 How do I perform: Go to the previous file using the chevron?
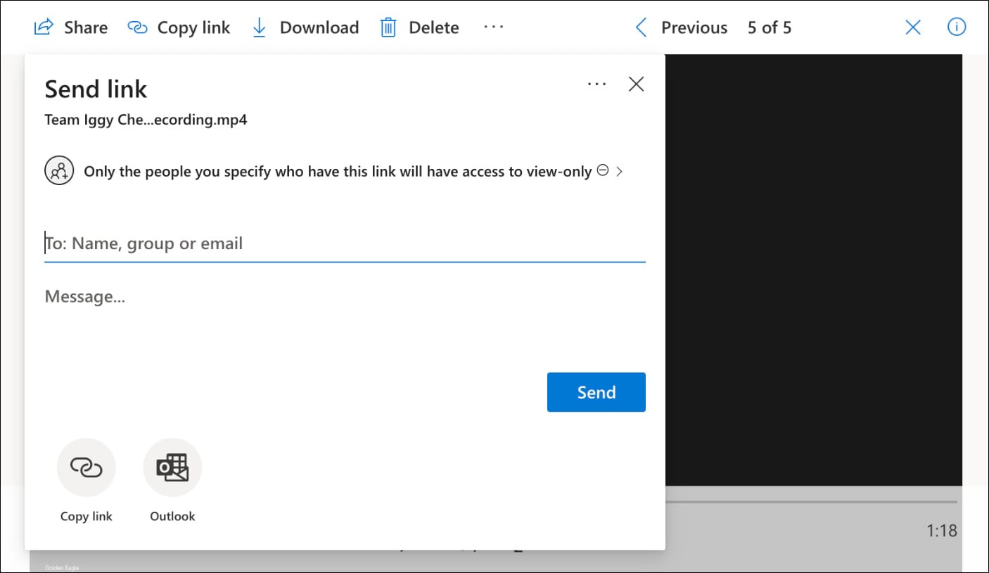641,27
